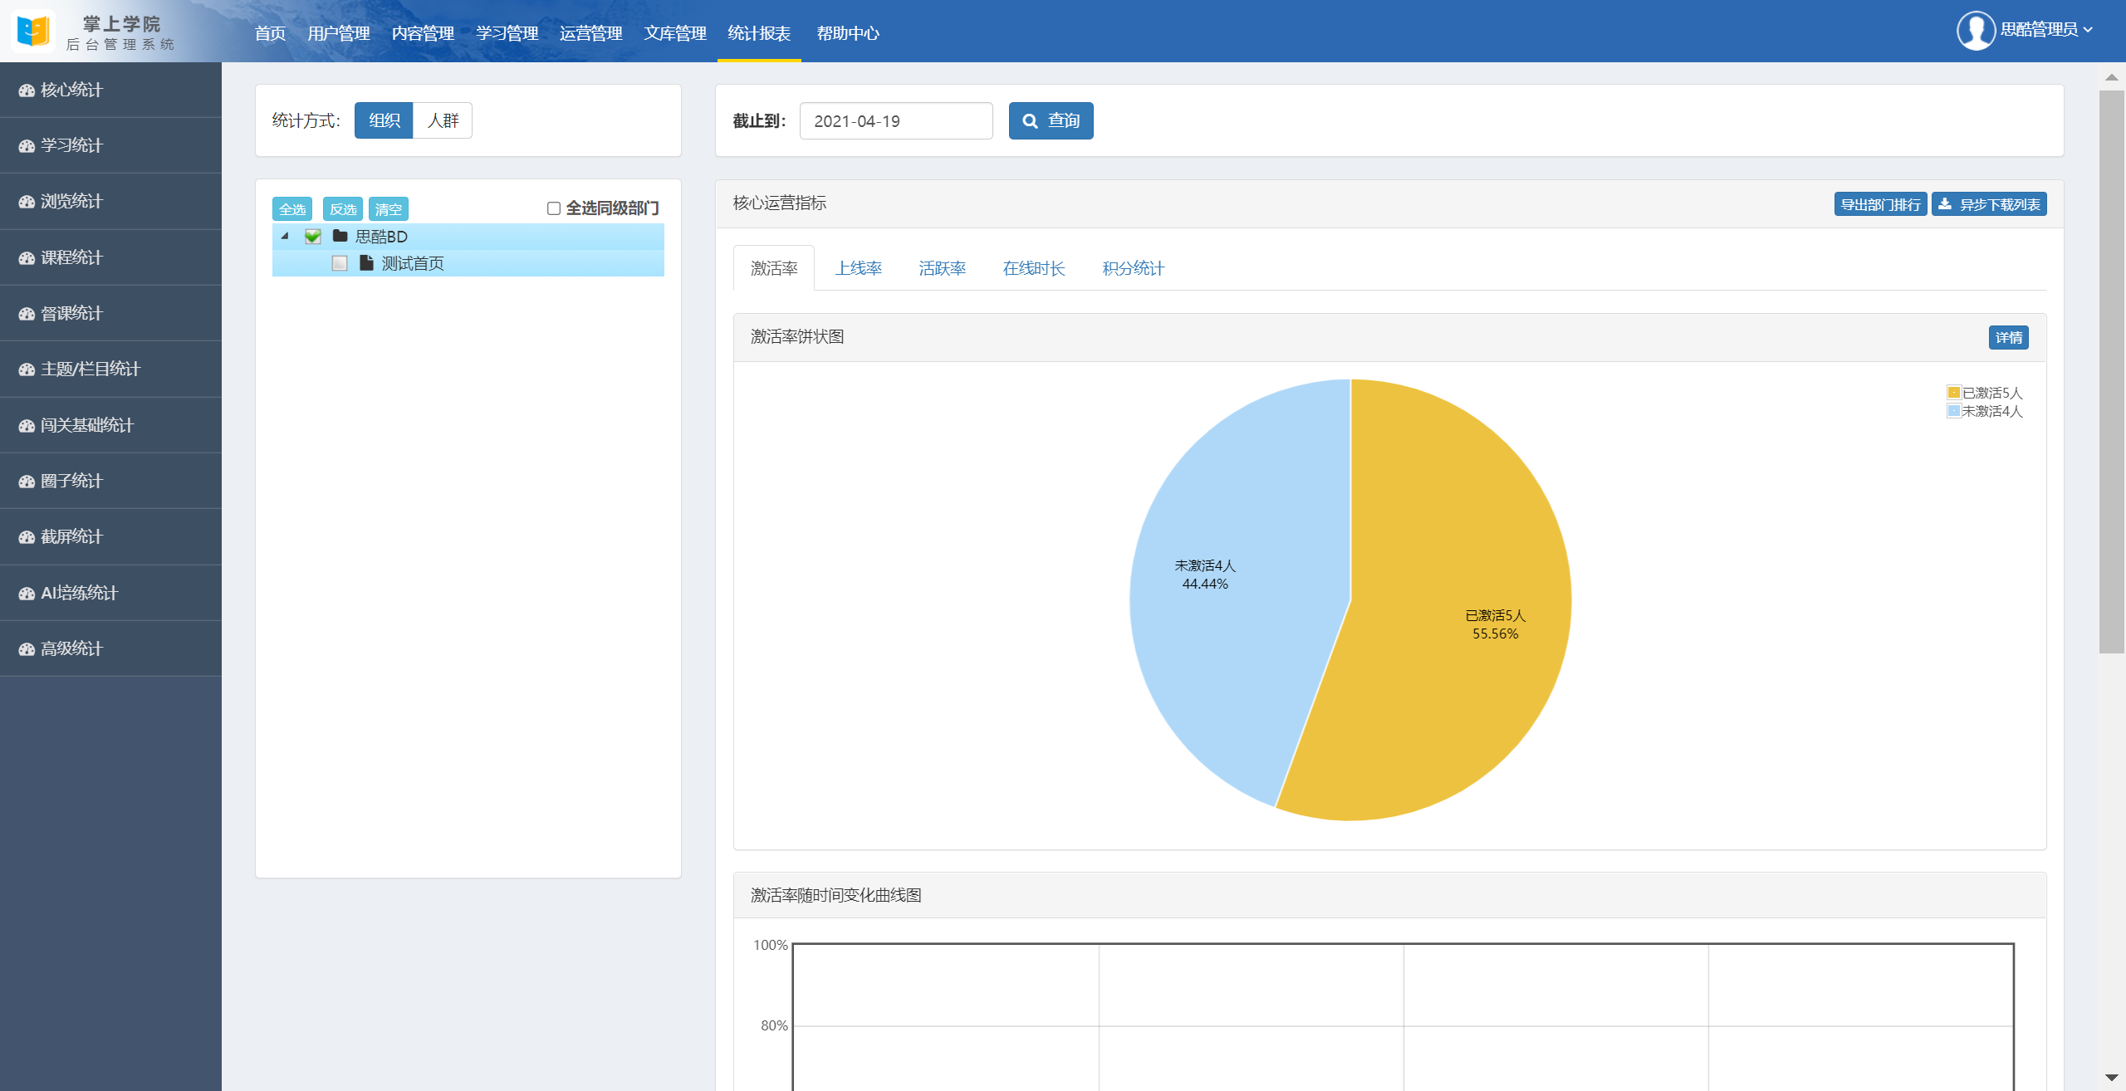Open 运营管理 menu

click(591, 33)
